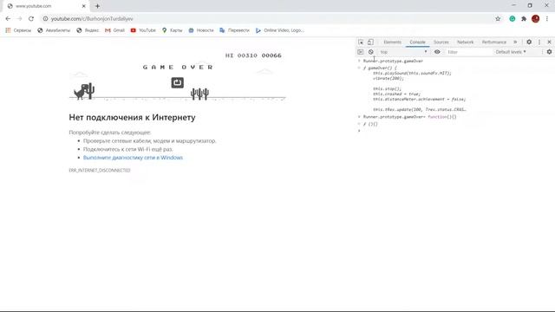The width and height of the screenshot is (555, 312).
Task: Click the Runner.prototype.gameOver console entry
Action: 393,61
